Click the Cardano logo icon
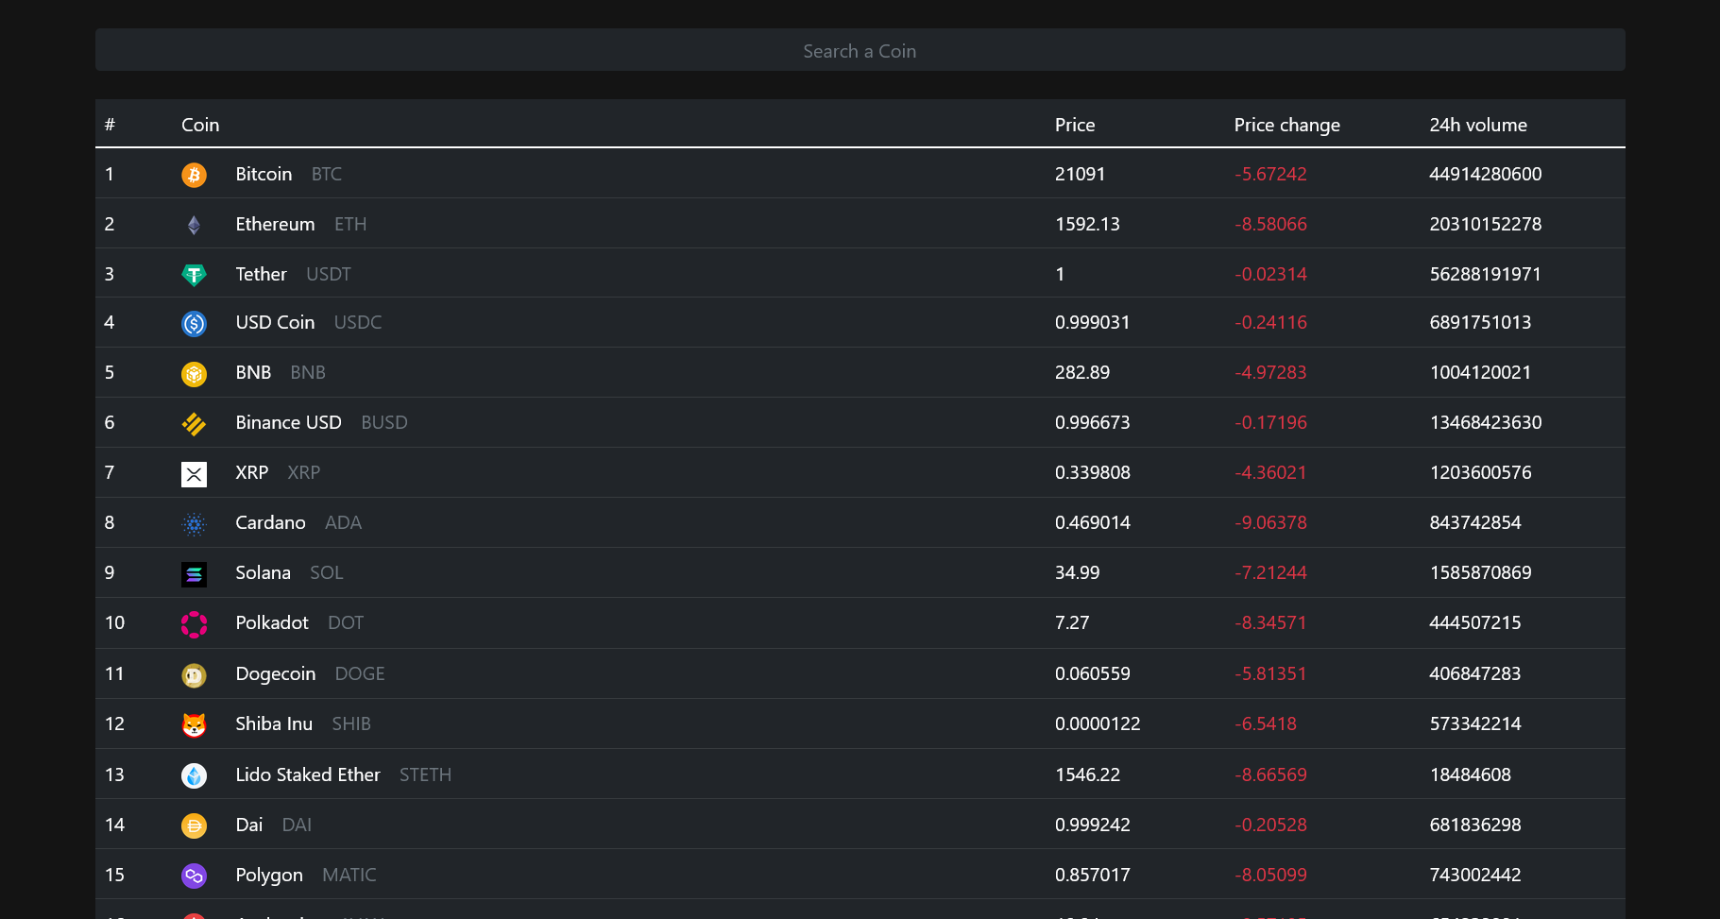The height and width of the screenshot is (919, 1720). coord(194,523)
